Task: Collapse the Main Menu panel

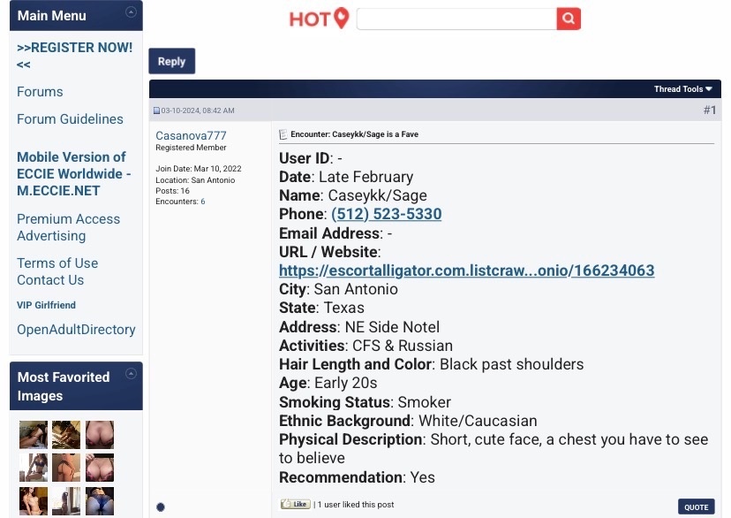Action: 131,12
